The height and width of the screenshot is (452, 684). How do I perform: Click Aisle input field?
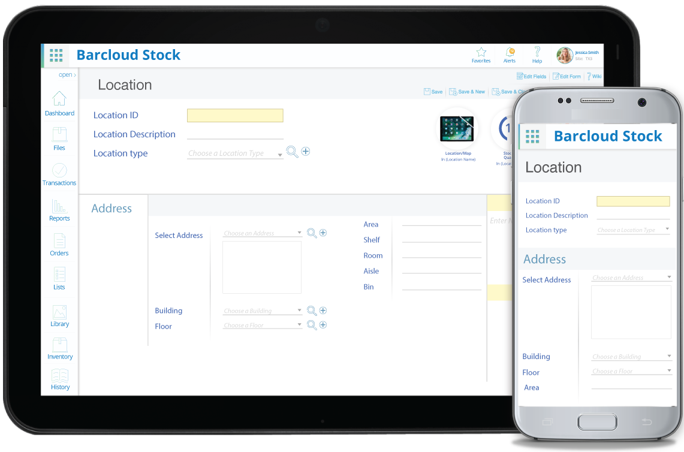click(x=441, y=269)
